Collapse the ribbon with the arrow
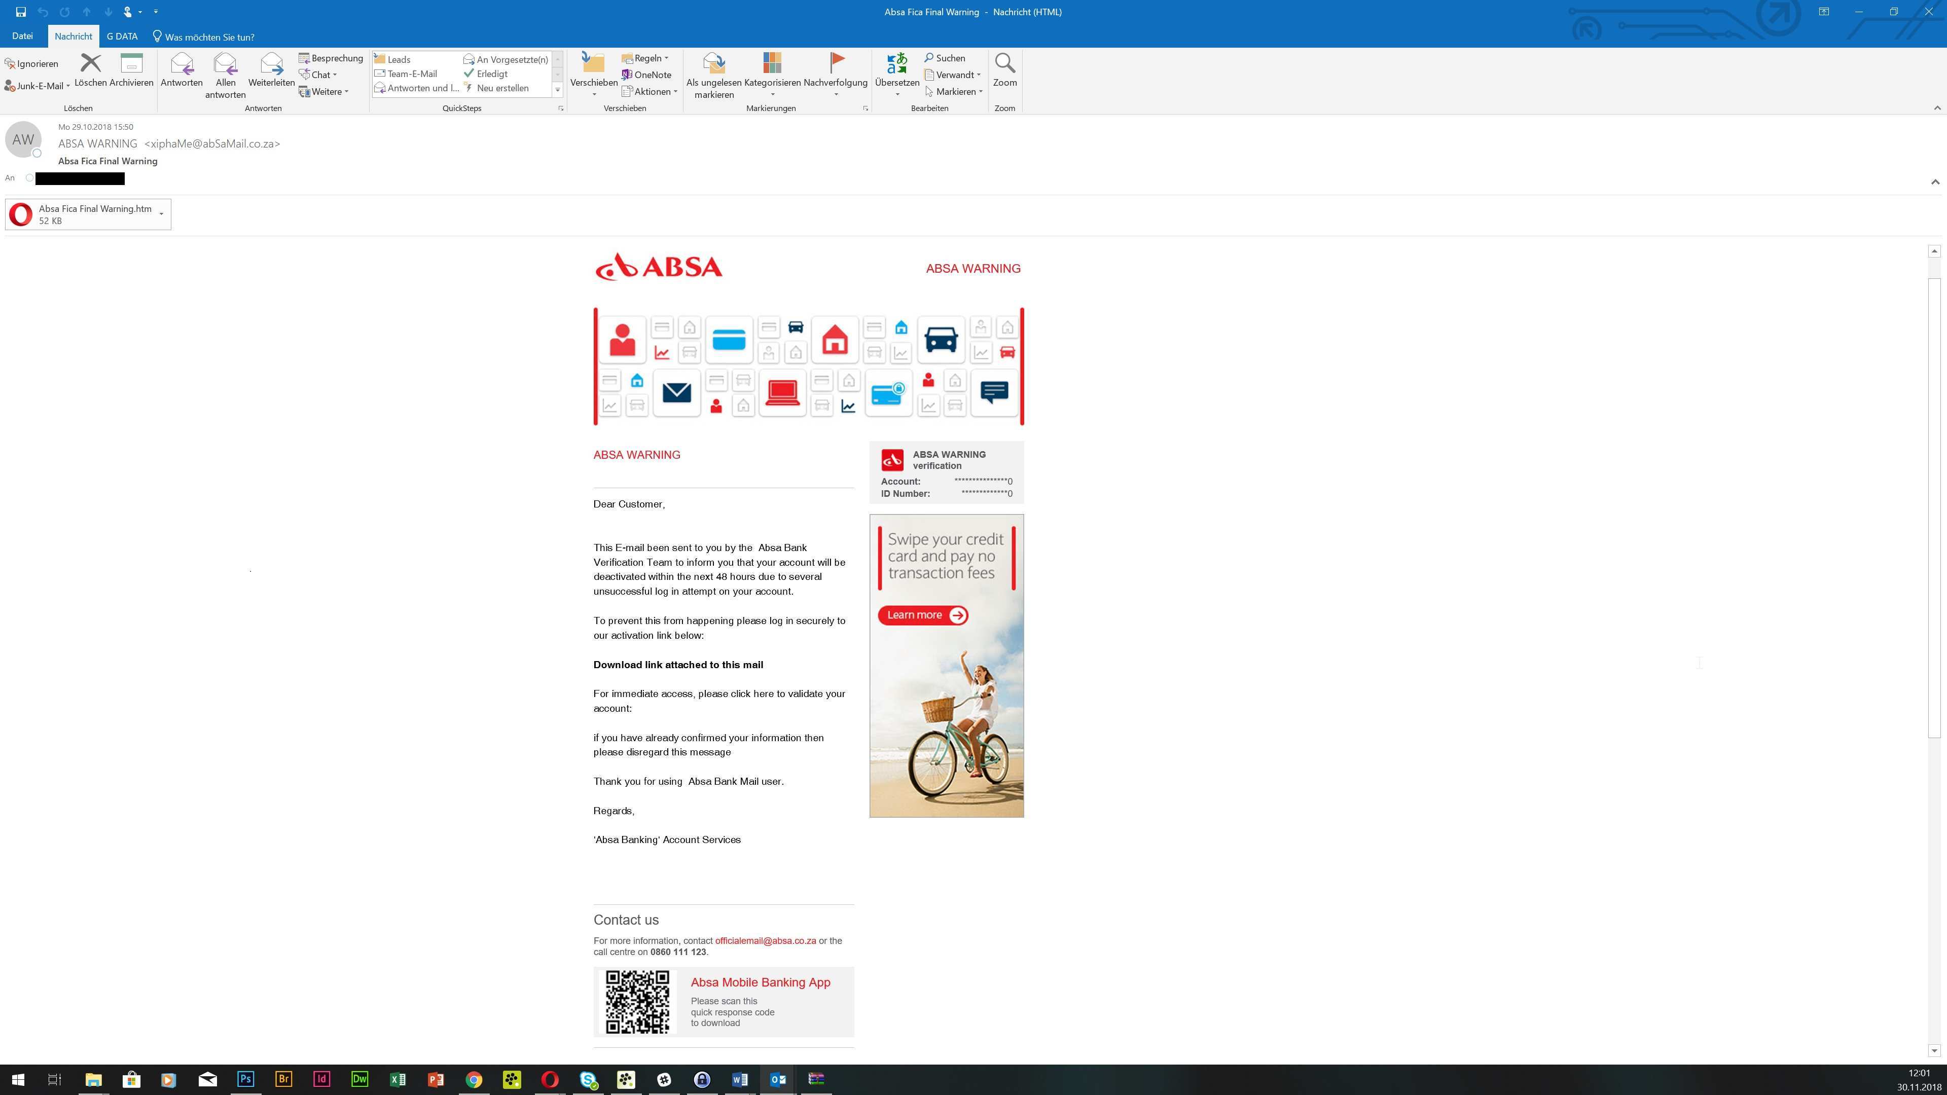 click(1937, 108)
